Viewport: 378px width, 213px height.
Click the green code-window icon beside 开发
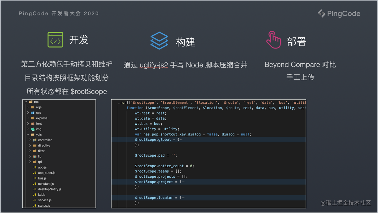coord(55,40)
